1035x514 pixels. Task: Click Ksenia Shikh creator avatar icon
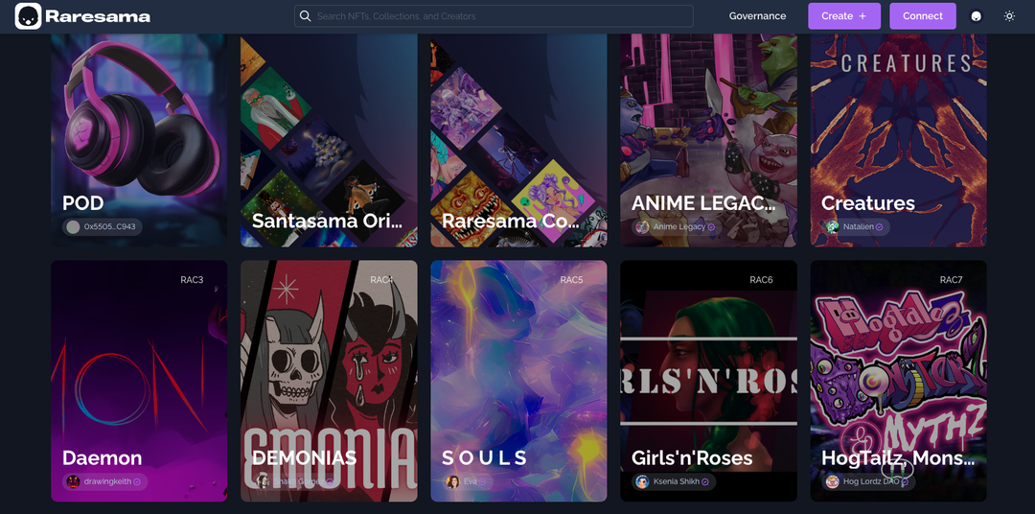point(642,481)
